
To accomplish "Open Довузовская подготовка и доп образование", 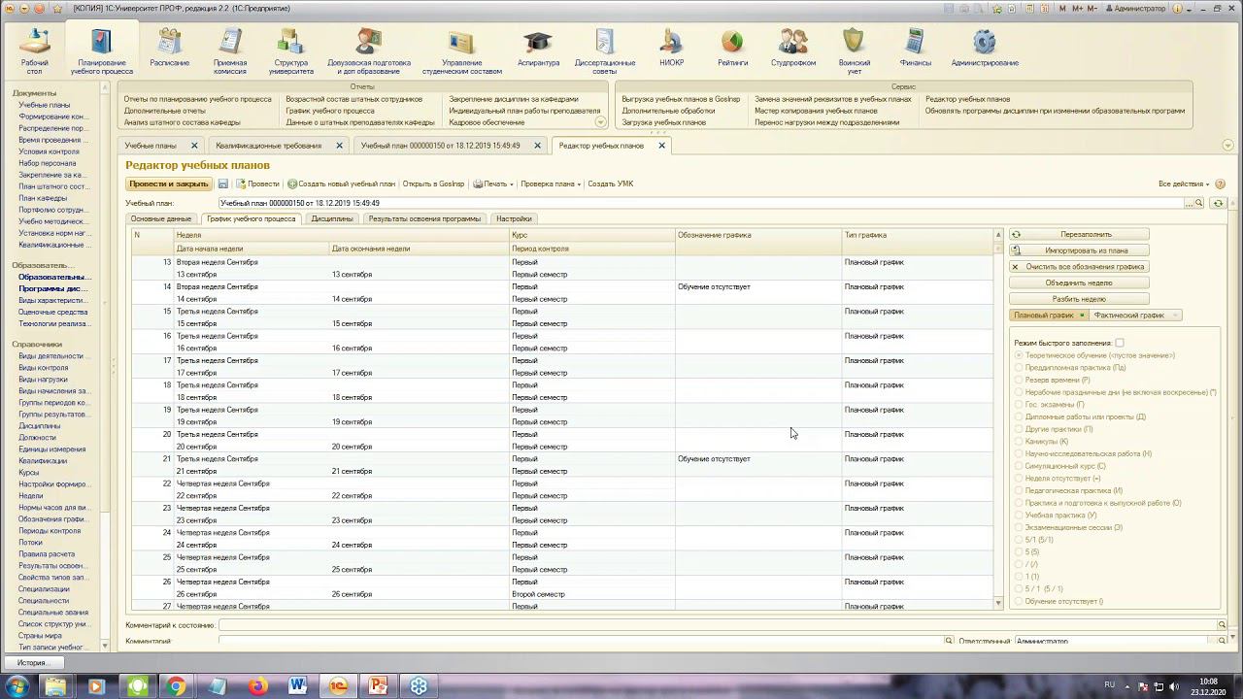I will [369, 50].
